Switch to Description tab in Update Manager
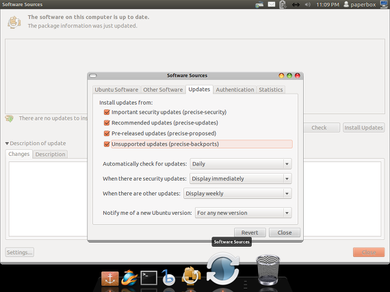390x292 pixels. (x=50, y=155)
